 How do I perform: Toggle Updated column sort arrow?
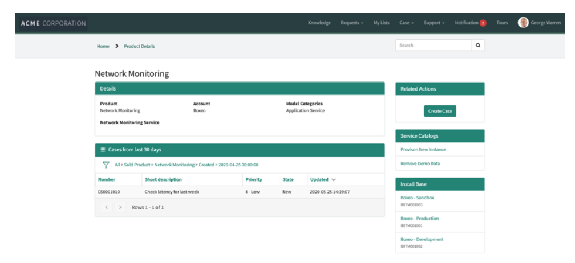pos(333,179)
